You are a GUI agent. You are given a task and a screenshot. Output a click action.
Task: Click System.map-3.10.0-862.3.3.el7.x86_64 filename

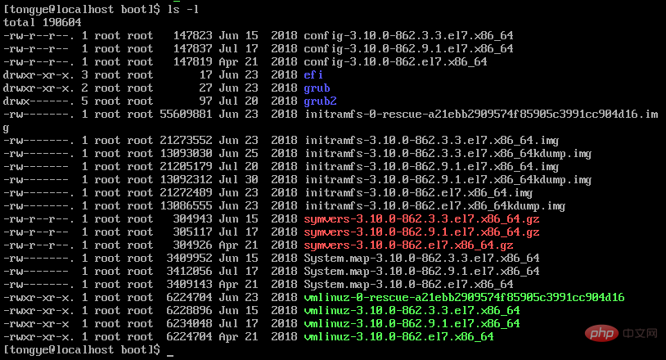click(x=421, y=258)
